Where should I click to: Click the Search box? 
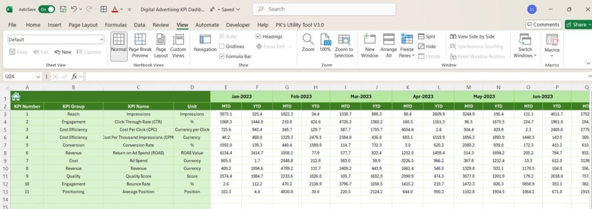click(324, 9)
